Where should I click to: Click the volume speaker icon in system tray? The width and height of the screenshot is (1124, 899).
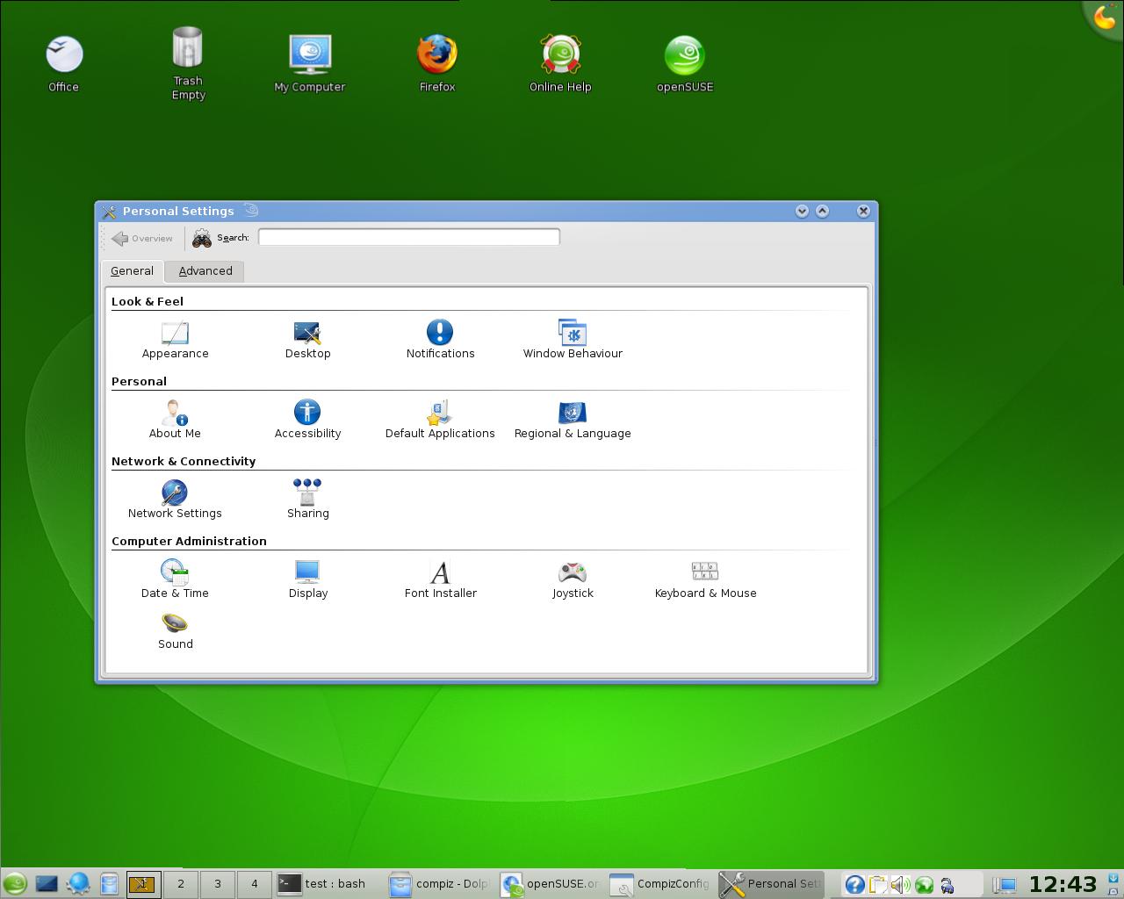point(900,884)
